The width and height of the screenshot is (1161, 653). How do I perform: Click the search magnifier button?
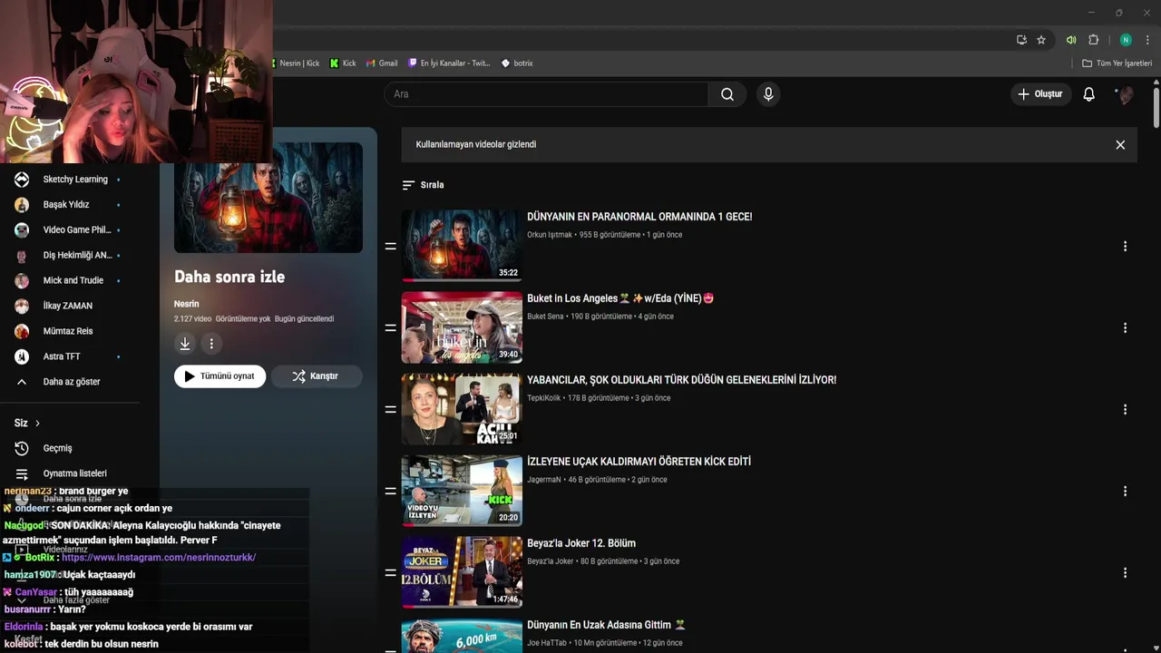click(727, 94)
